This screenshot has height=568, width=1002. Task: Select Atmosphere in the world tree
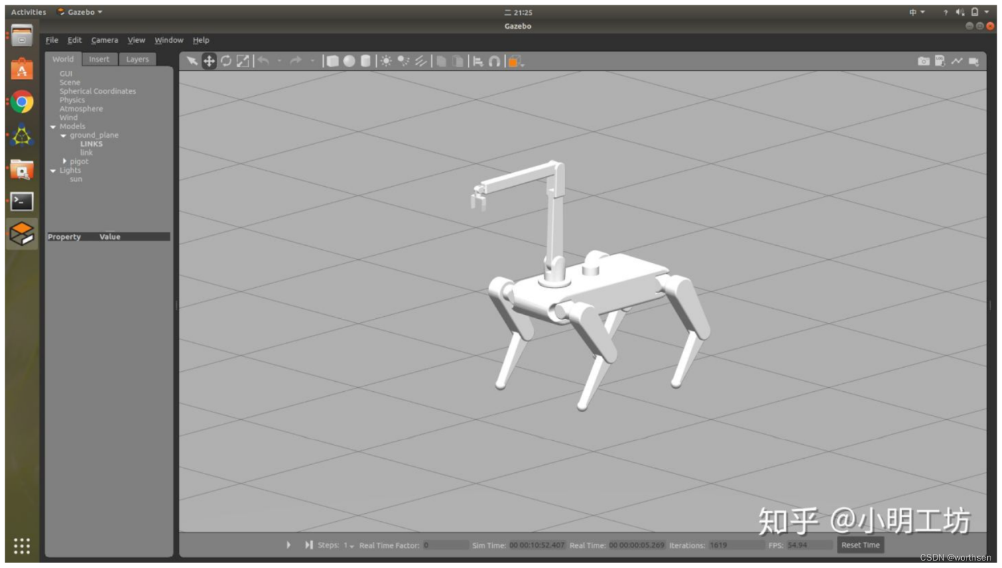81,109
